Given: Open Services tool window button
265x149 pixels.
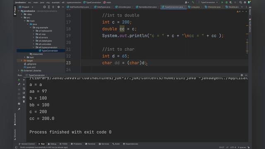Looking at the screenshot, I should pyautogui.click(x=104, y=144).
